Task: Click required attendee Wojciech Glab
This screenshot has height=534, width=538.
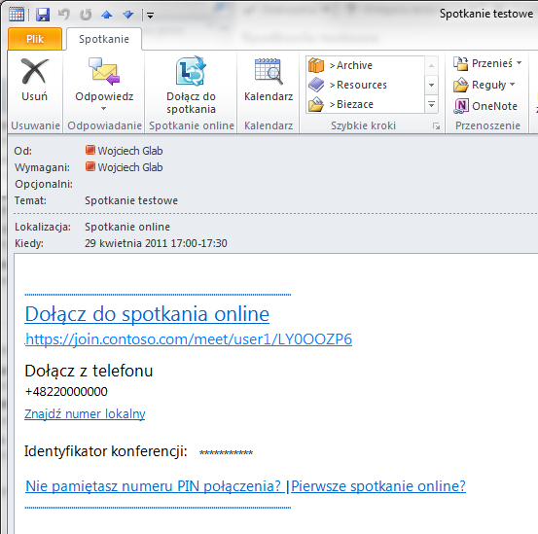Action: point(130,167)
